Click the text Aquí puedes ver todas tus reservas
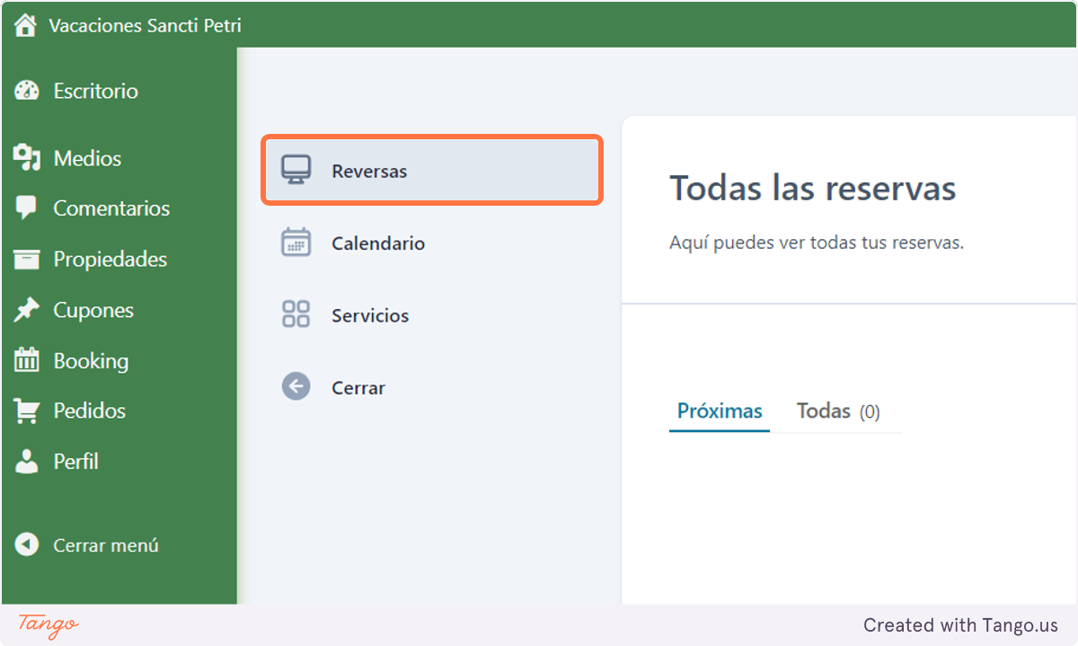Image resolution: width=1078 pixels, height=646 pixels. (x=817, y=243)
